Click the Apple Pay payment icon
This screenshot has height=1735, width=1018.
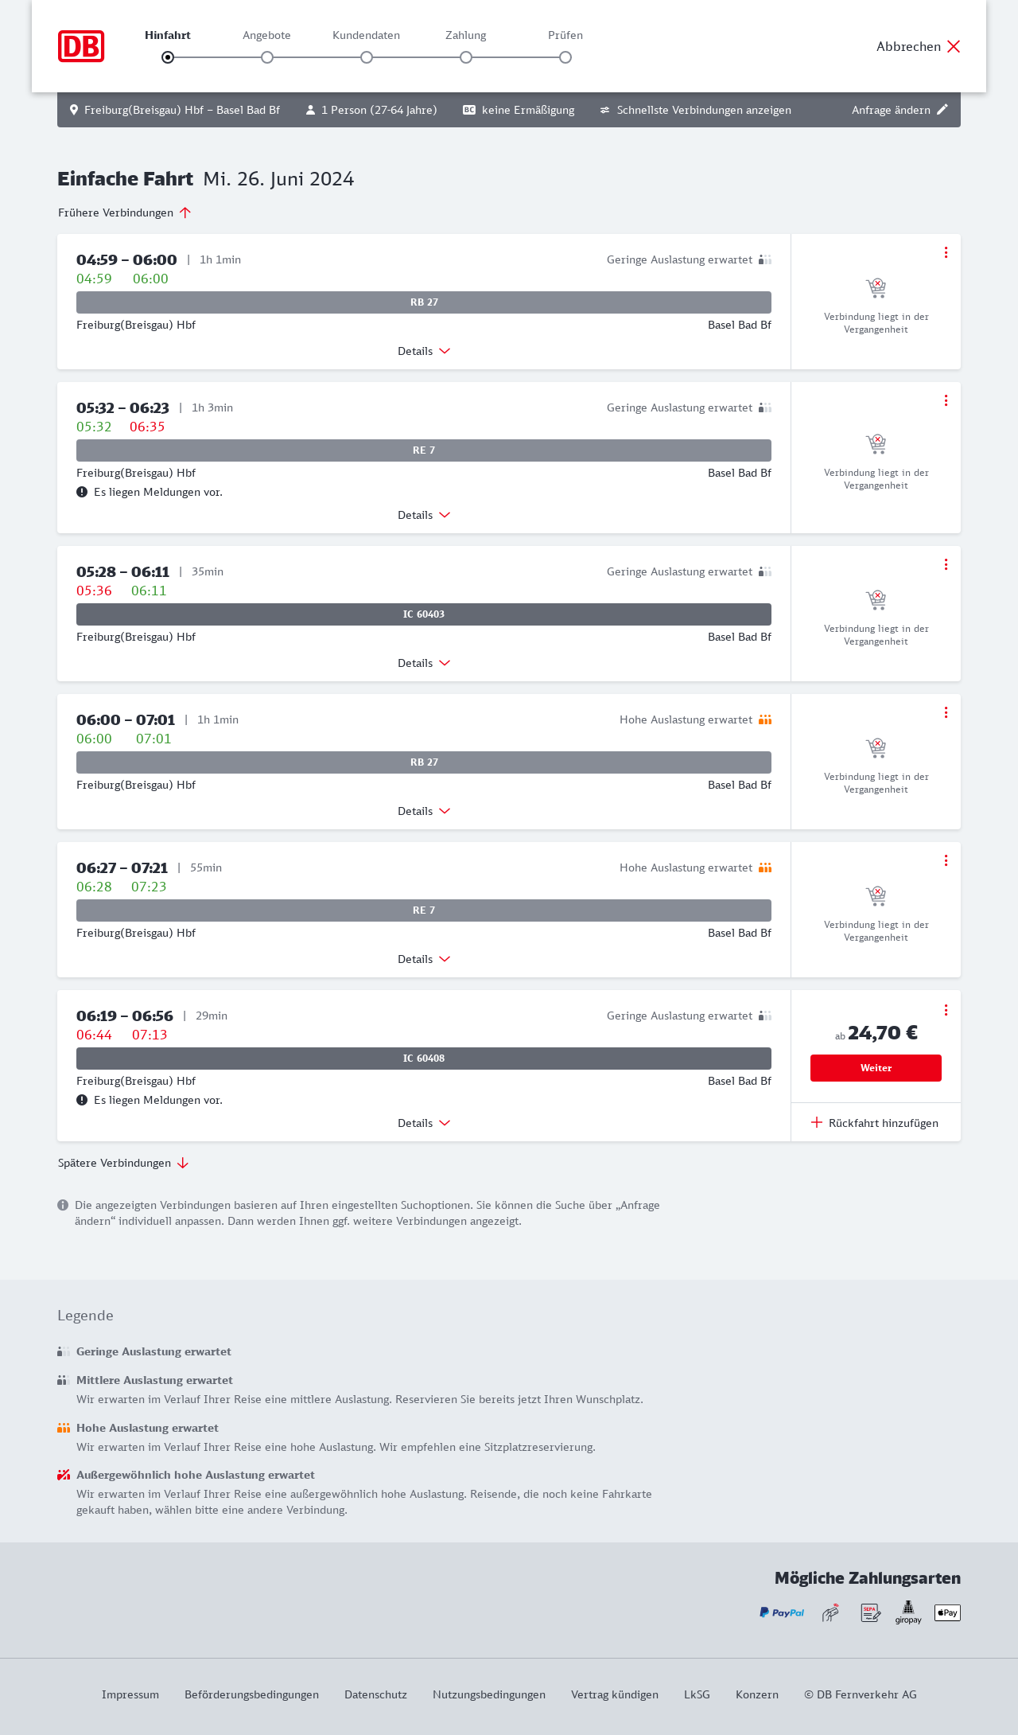(x=947, y=1612)
